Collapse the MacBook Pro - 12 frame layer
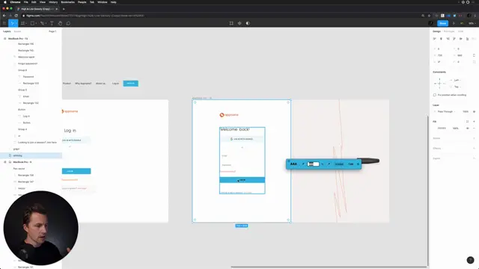 [5, 39]
